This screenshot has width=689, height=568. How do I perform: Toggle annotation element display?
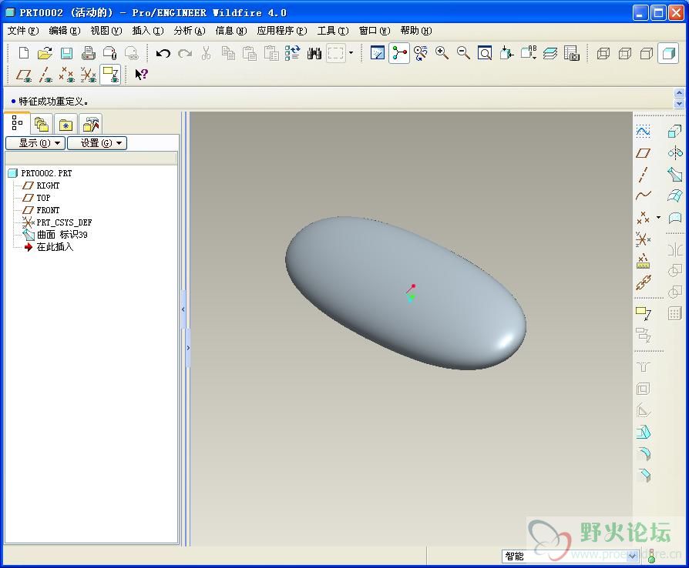point(110,75)
